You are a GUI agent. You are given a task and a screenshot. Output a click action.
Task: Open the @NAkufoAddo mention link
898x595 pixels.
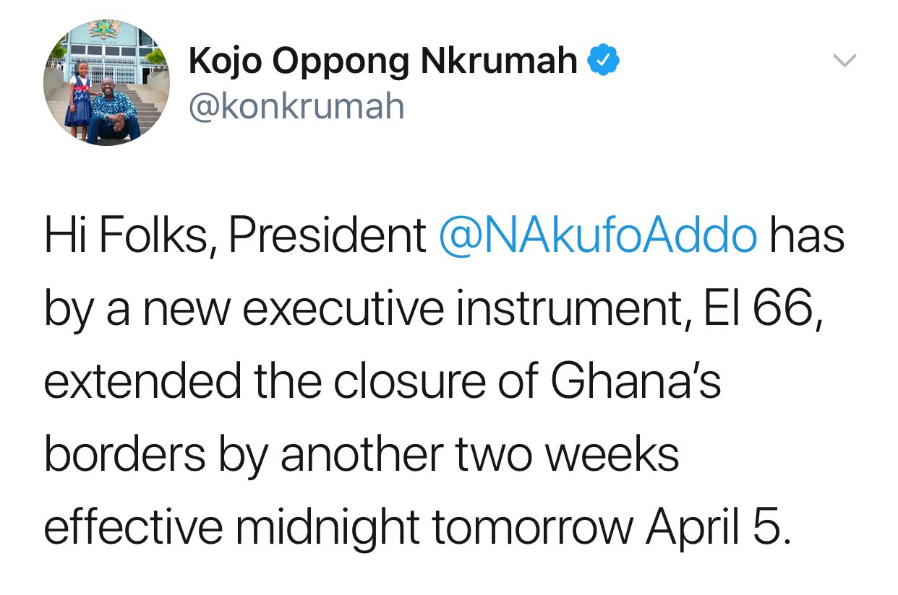pyautogui.click(x=598, y=237)
